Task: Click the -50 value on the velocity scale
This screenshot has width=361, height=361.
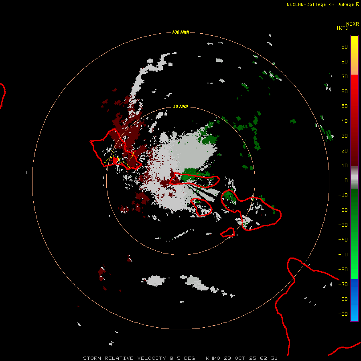Action: 343,255
